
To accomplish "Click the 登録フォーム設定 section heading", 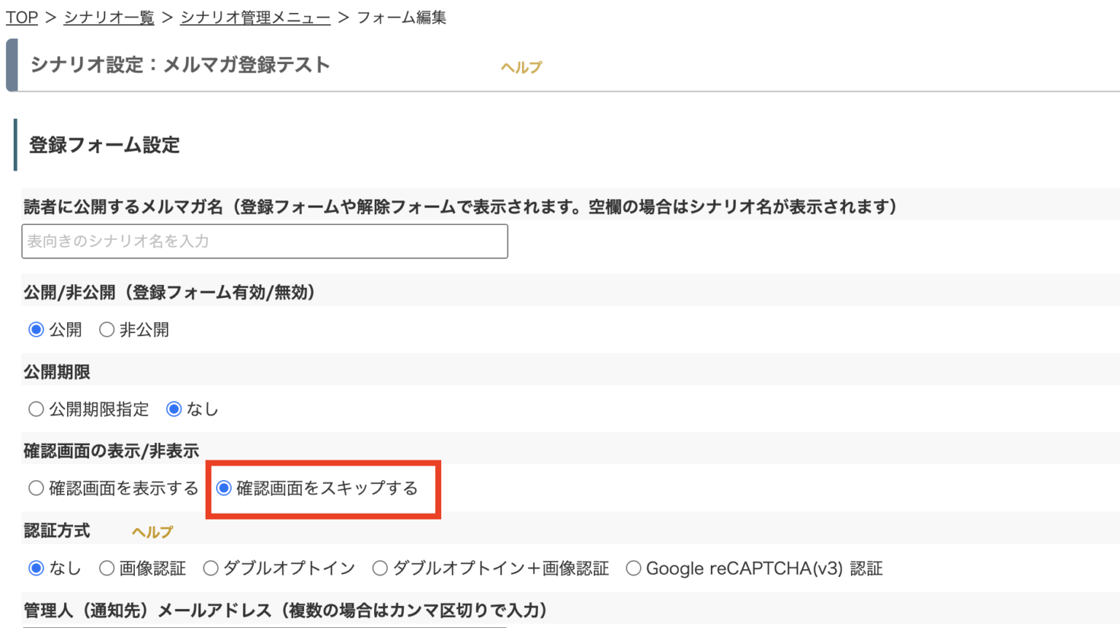I will [x=103, y=144].
